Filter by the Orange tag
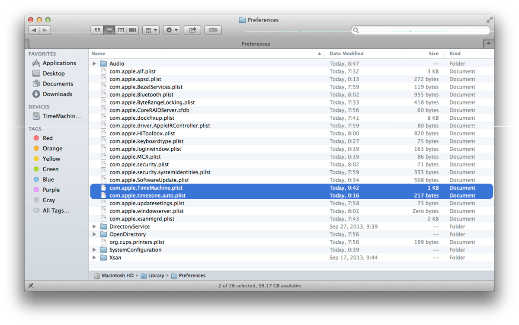Image resolution: width=519 pixels, height=325 pixels. pos(48,149)
